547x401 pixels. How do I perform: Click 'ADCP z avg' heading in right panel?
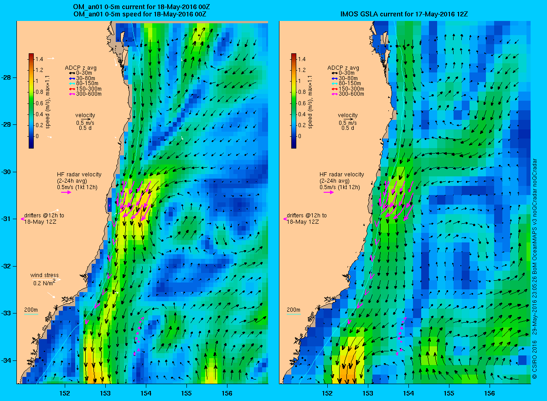coord(343,67)
